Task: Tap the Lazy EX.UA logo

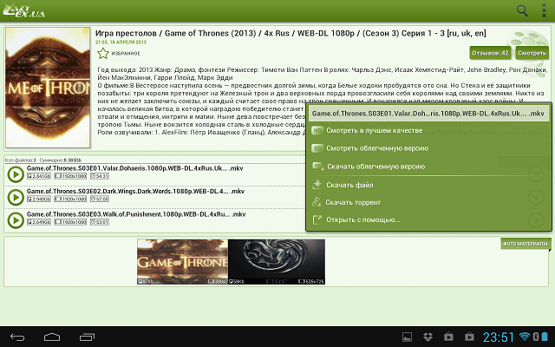Action: 23,11
